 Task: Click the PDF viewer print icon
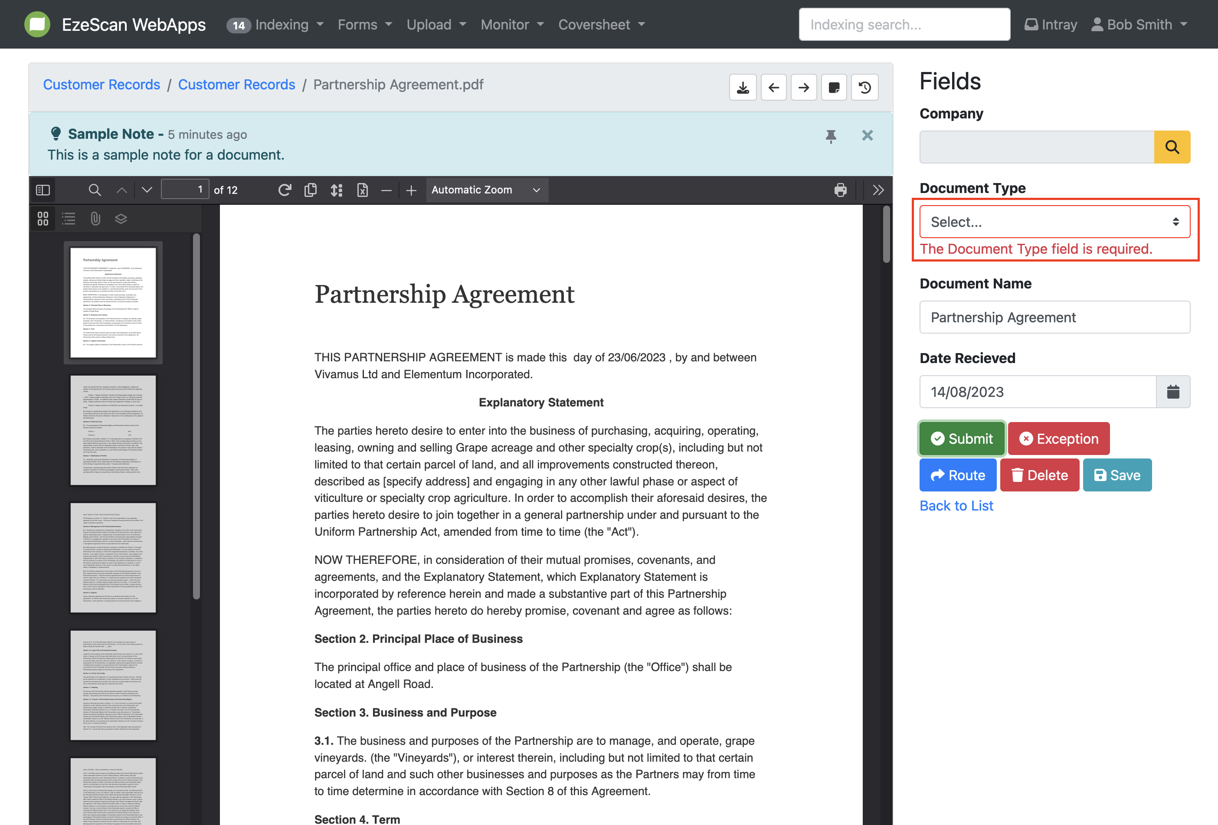[840, 190]
